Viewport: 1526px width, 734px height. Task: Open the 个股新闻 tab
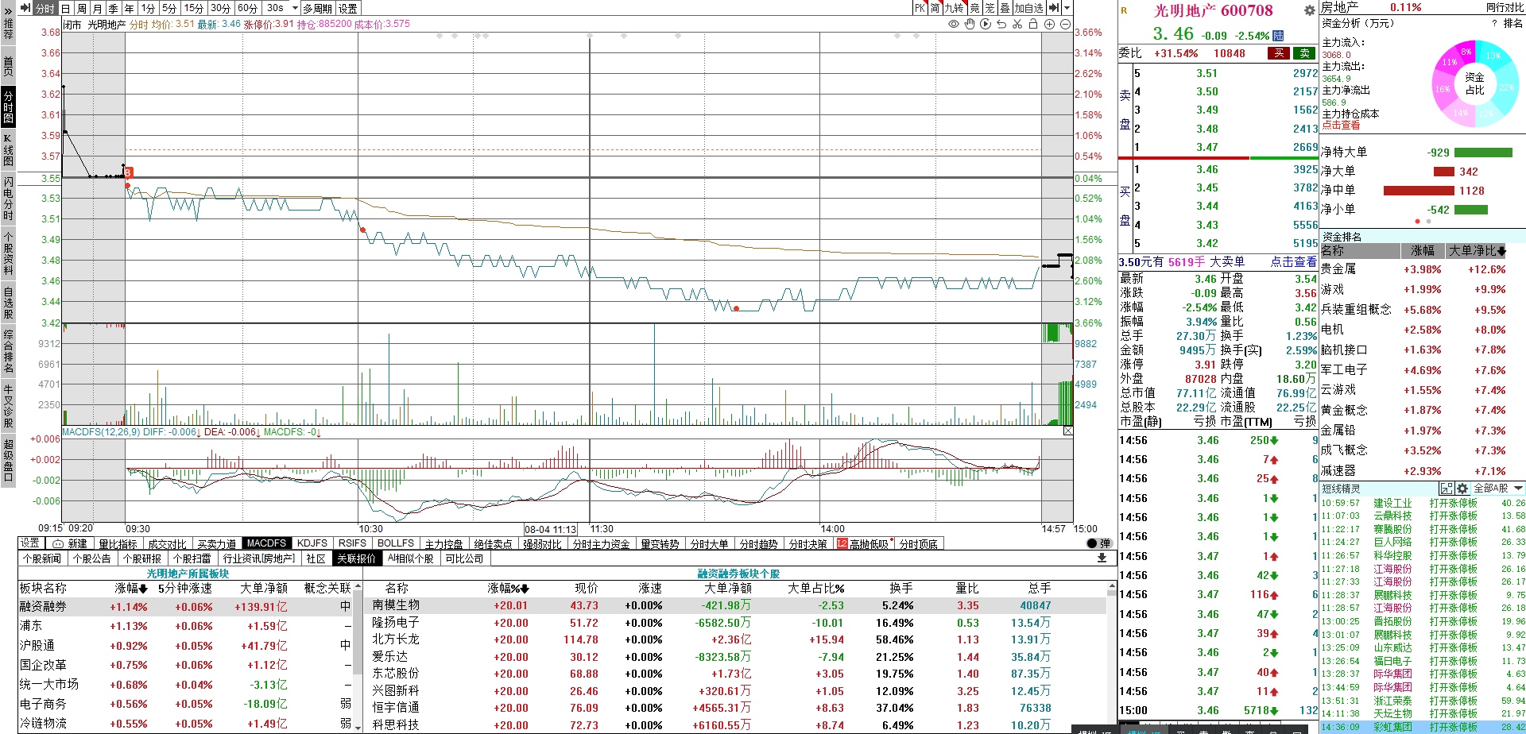42,558
